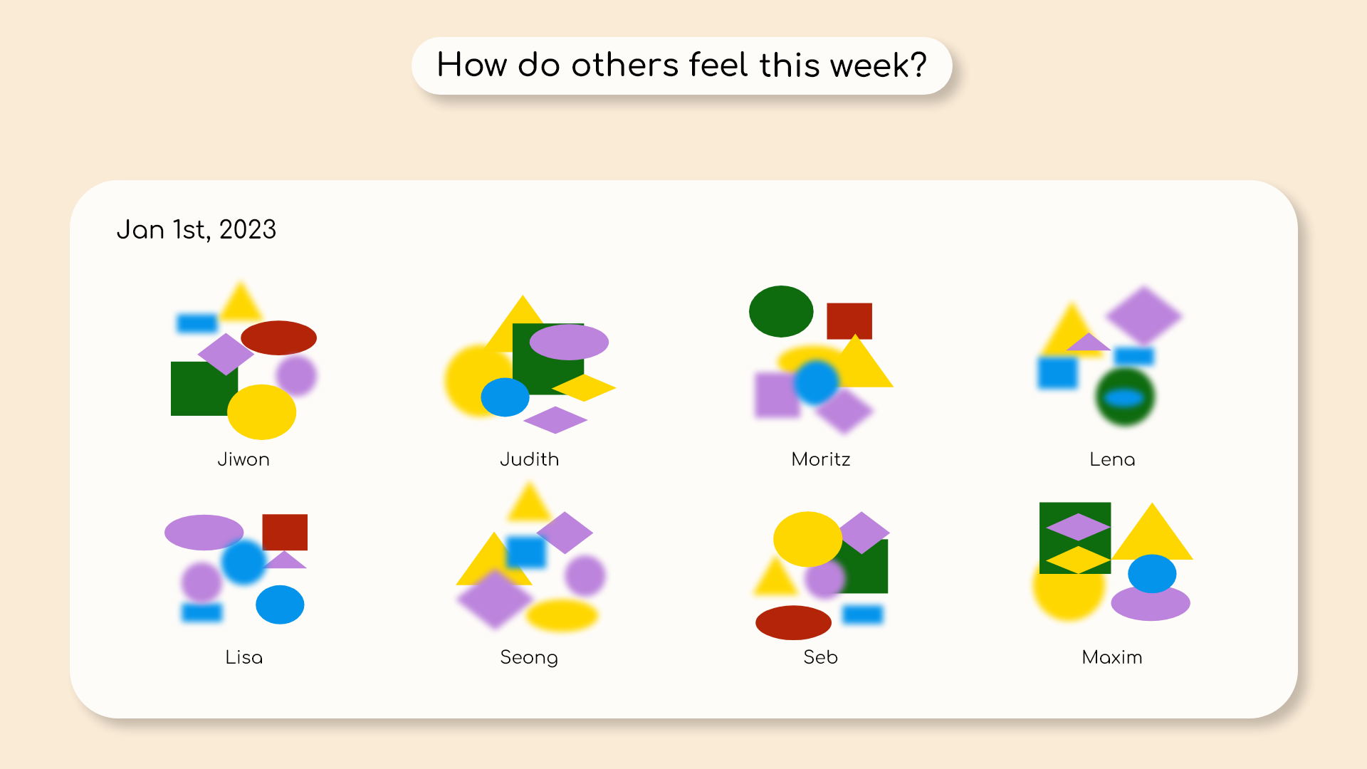Click the Lisa name label
This screenshot has width=1367, height=769.
click(x=244, y=657)
